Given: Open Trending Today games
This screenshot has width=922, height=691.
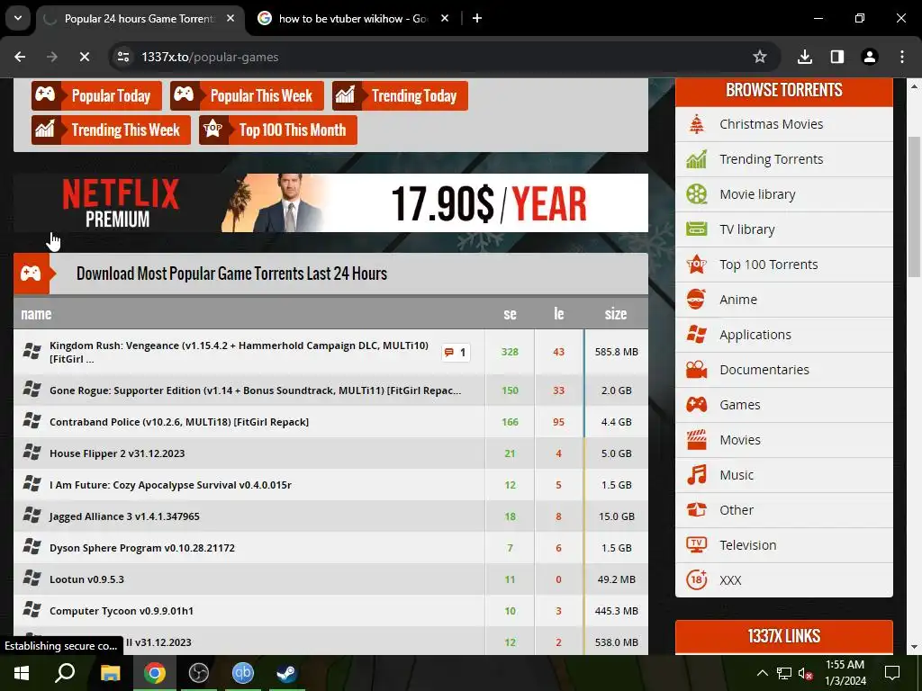Looking at the screenshot, I should (x=400, y=95).
